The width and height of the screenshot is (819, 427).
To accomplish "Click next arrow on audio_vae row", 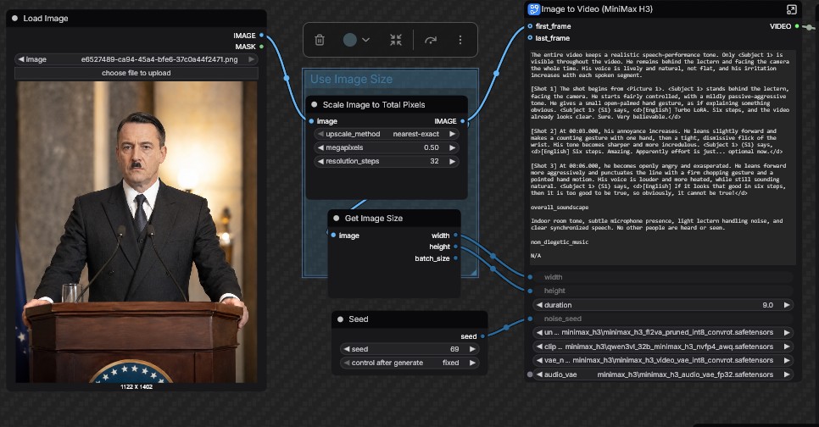I will point(787,374).
